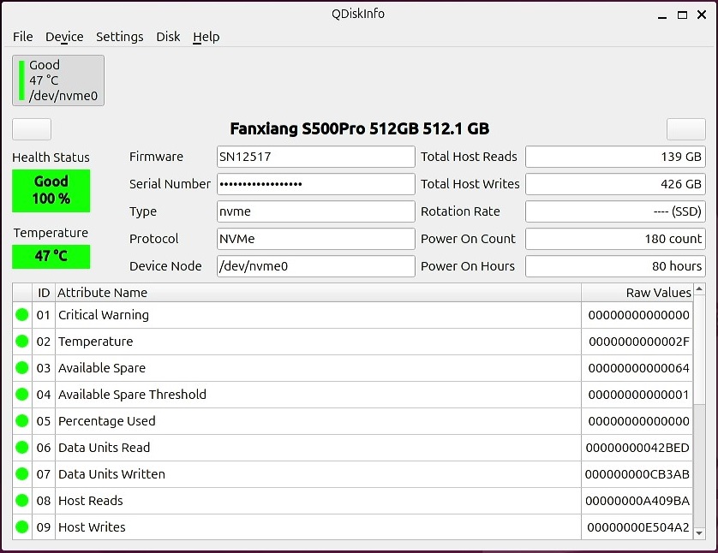This screenshot has width=718, height=553.
Task: Click the Raw Values column header
Action: 637,293
